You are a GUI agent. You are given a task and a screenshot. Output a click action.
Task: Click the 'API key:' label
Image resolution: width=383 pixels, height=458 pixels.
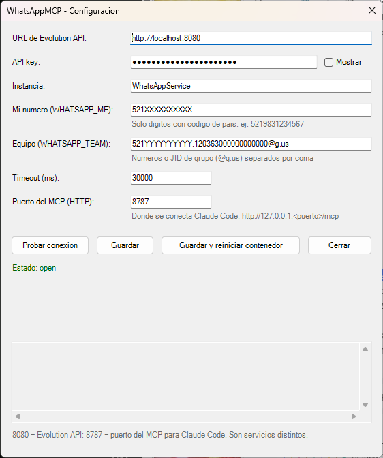coord(26,62)
